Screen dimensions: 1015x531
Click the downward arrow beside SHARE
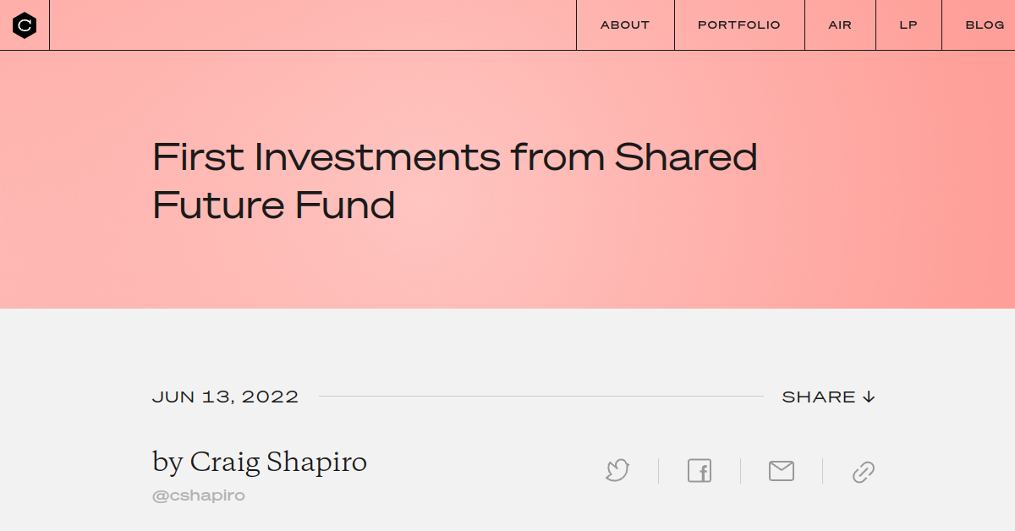click(869, 396)
